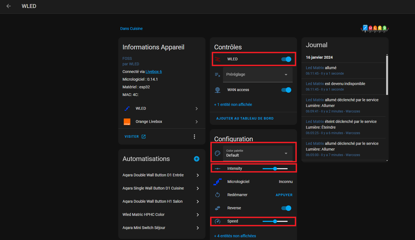The width and height of the screenshot is (415, 240).
Task: Click Micrologiciel : 0.14.1 text
Action: point(140,79)
